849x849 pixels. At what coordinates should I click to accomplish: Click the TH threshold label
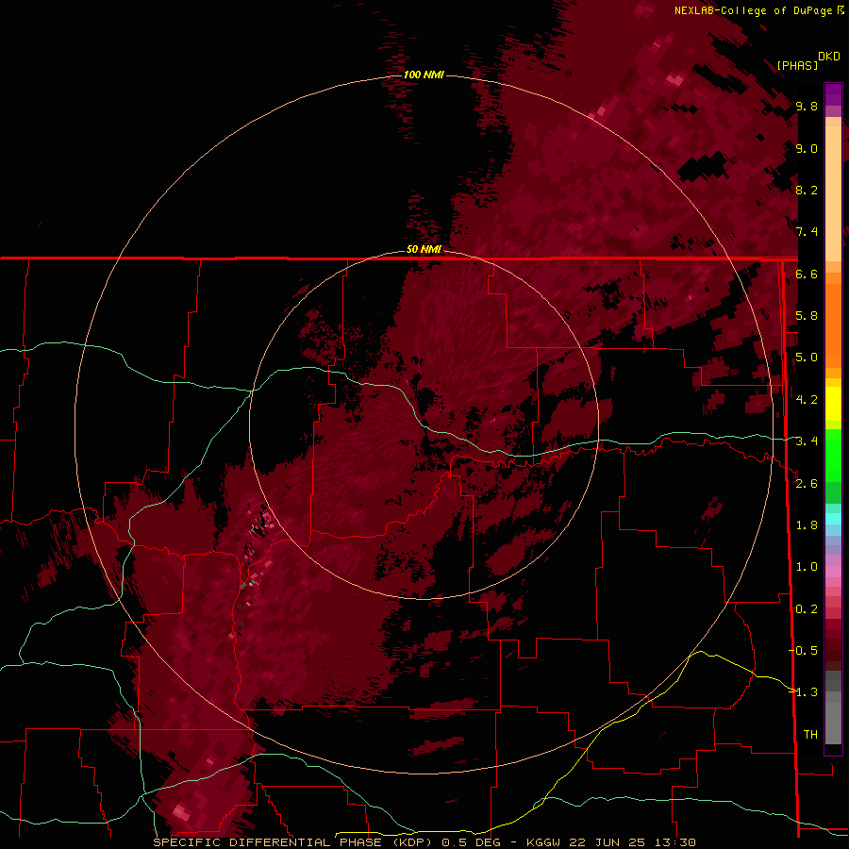[810, 734]
